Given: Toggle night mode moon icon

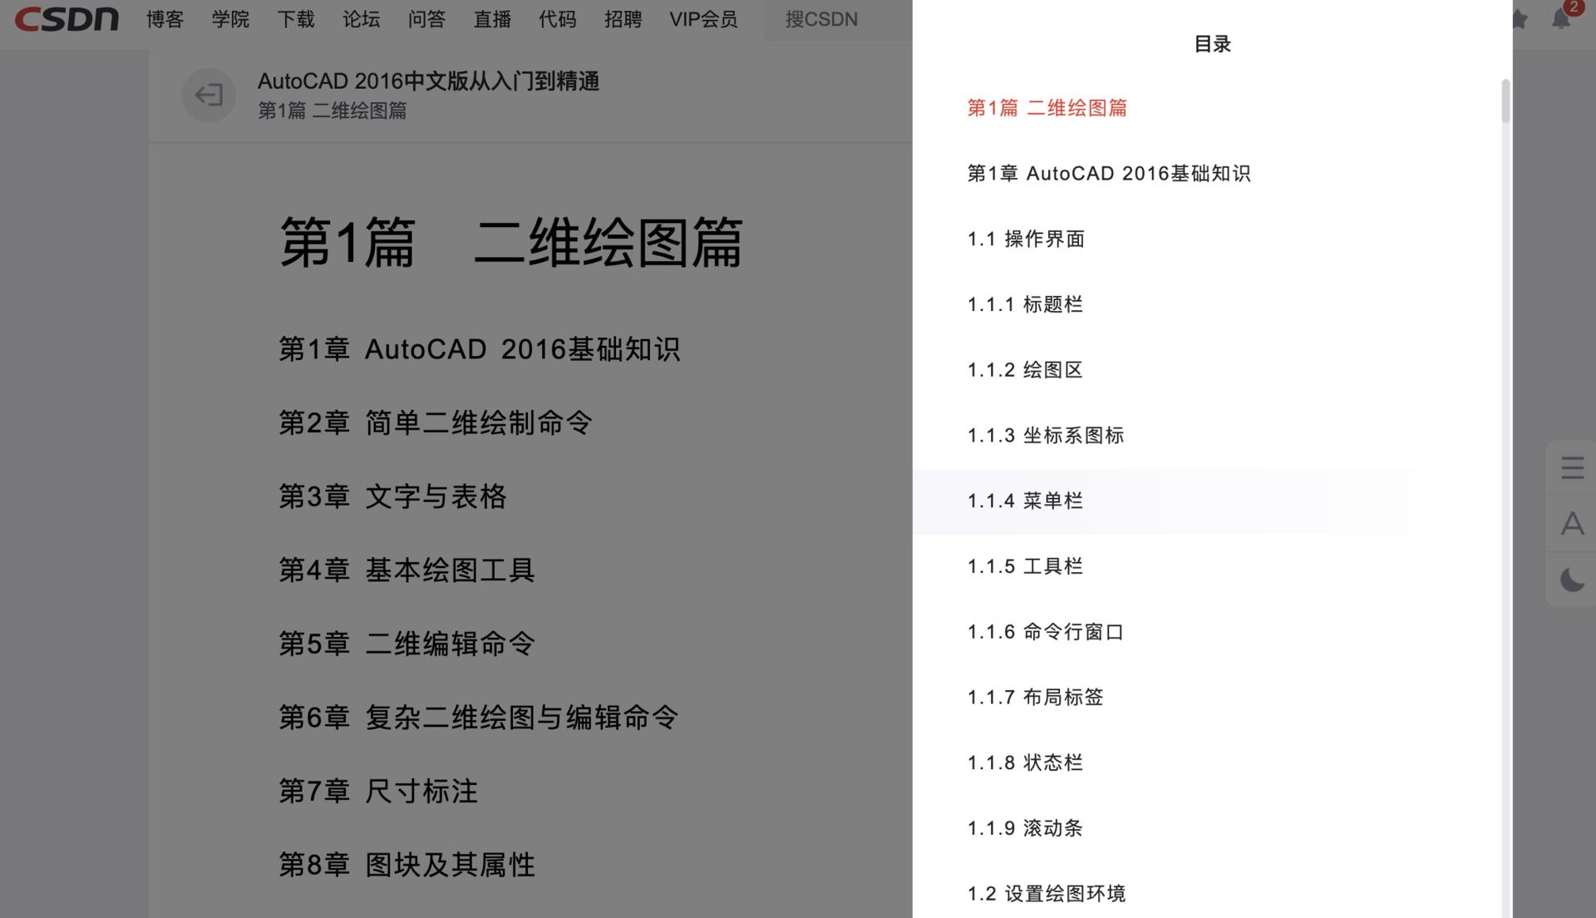Looking at the screenshot, I should [1572, 580].
